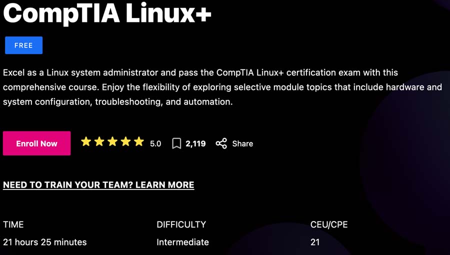
Task: Click the share network icon
Action: coord(221,143)
